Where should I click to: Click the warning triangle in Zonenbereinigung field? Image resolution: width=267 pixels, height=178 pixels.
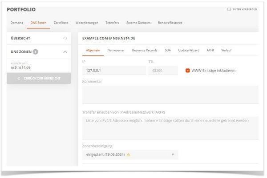click(129, 154)
